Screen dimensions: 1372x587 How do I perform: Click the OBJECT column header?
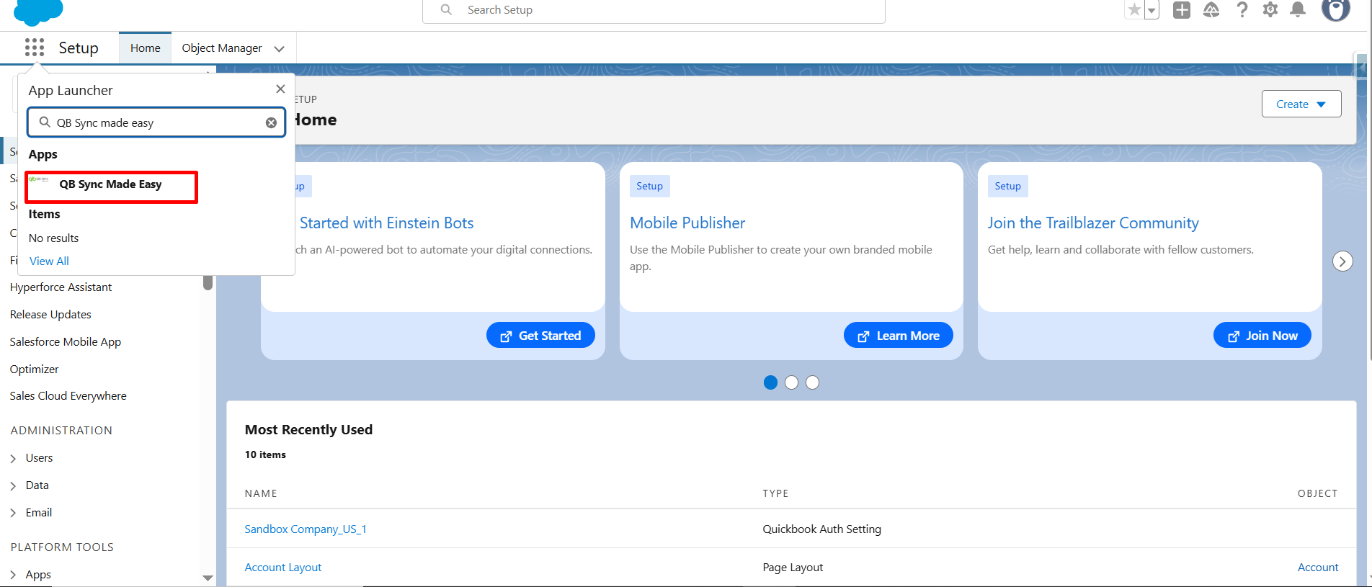pos(1317,493)
